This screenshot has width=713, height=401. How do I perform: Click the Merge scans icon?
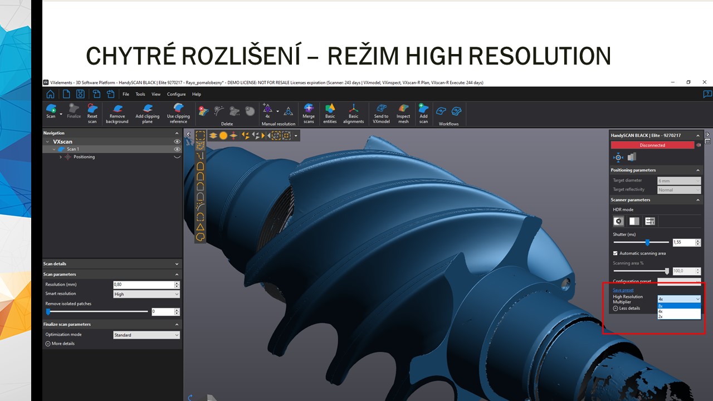(x=309, y=113)
